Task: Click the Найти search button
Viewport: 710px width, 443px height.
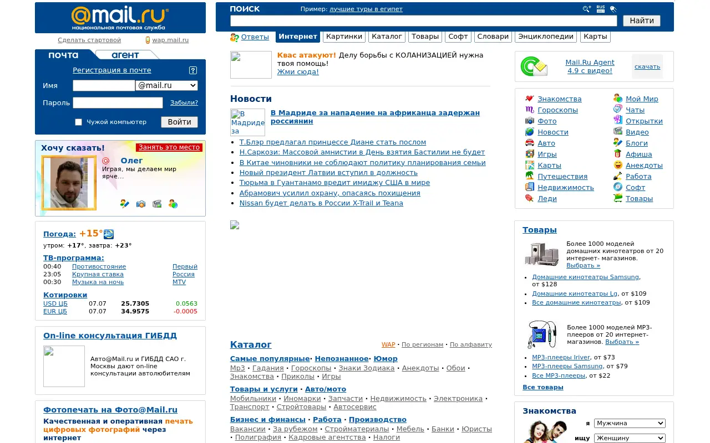Action: tap(642, 20)
